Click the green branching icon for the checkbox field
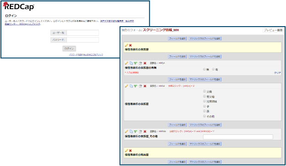The image size is (286, 166). tap(135, 86)
